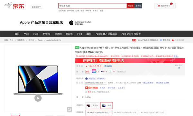Click the AppleMacBook Pro breadcrumb
Viewport: 193px width, 116px height.
54,40
